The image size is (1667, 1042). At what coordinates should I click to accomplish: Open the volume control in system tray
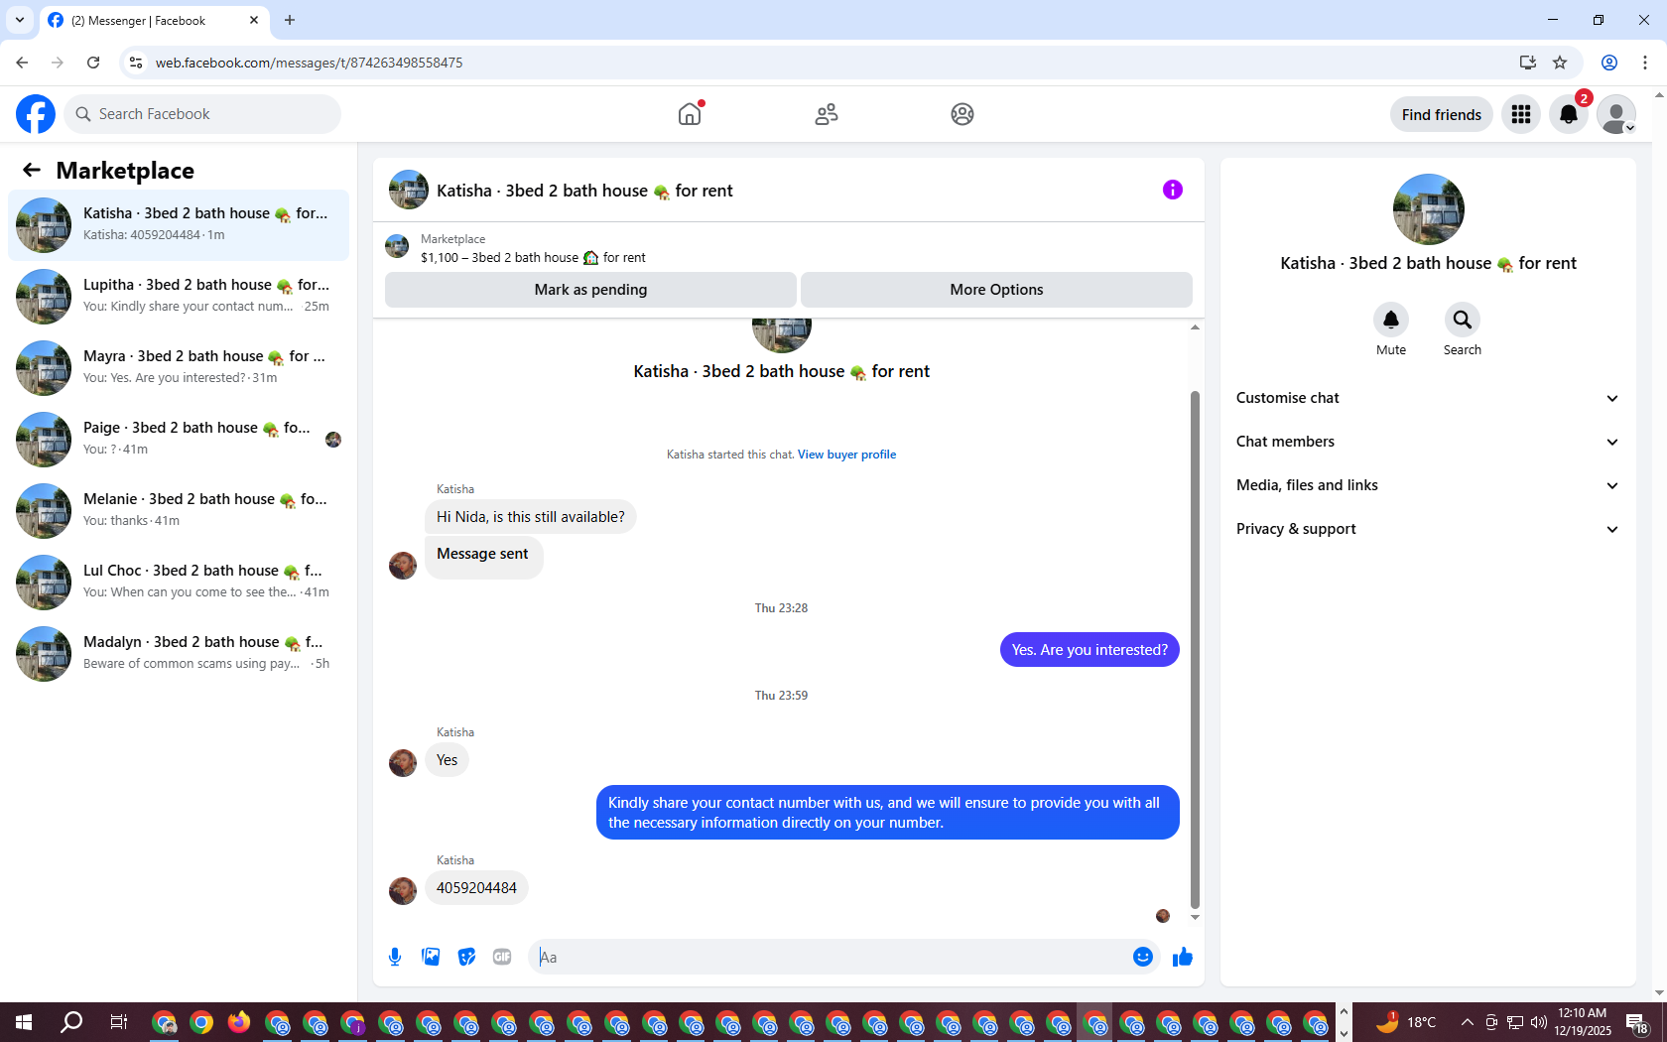coord(1539,1022)
